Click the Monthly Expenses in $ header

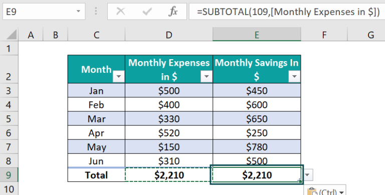click(169, 69)
